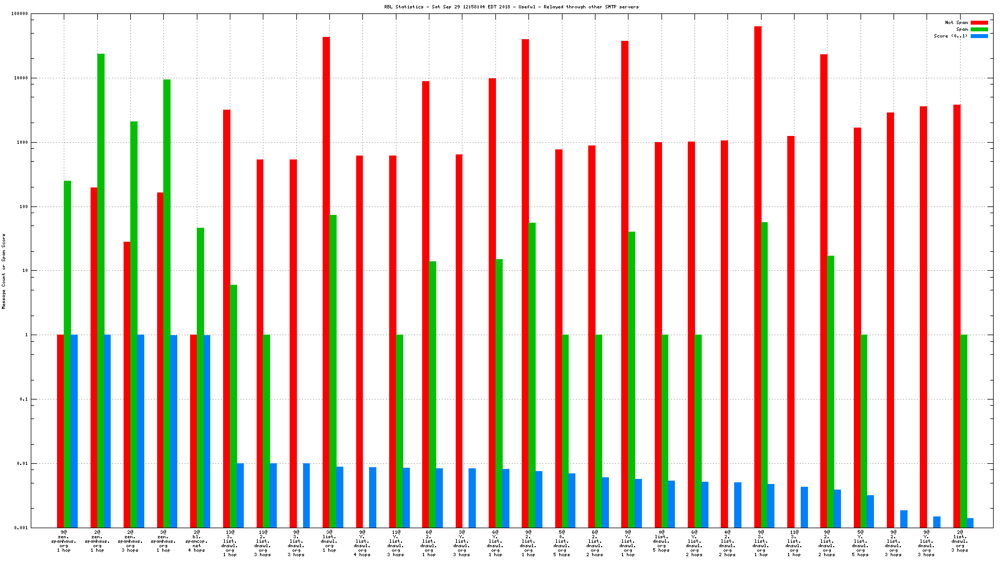The height and width of the screenshot is (564, 1002).
Task: Click the blue score bar of the first group
Action: tap(74, 431)
